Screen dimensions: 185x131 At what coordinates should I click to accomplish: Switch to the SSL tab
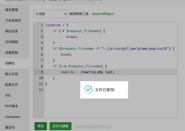[x=8, y=95]
